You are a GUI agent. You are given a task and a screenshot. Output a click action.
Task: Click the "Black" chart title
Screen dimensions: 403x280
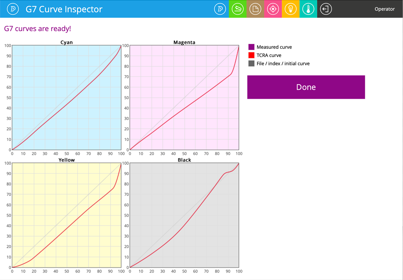click(184, 160)
